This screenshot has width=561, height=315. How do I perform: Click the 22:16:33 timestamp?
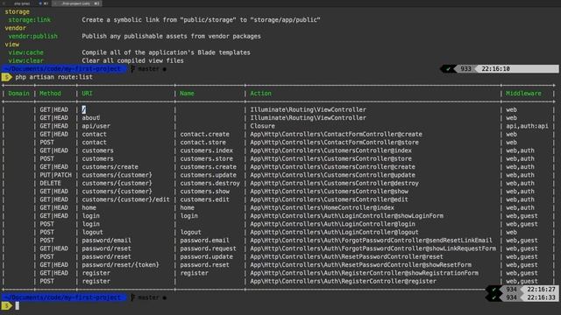point(541,297)
